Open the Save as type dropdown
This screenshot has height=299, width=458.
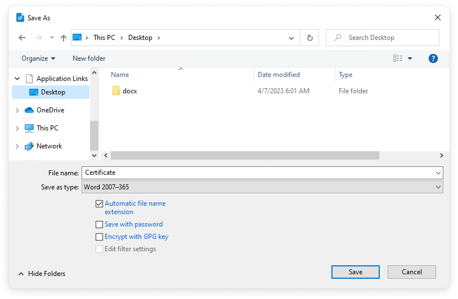coord(438,187)
